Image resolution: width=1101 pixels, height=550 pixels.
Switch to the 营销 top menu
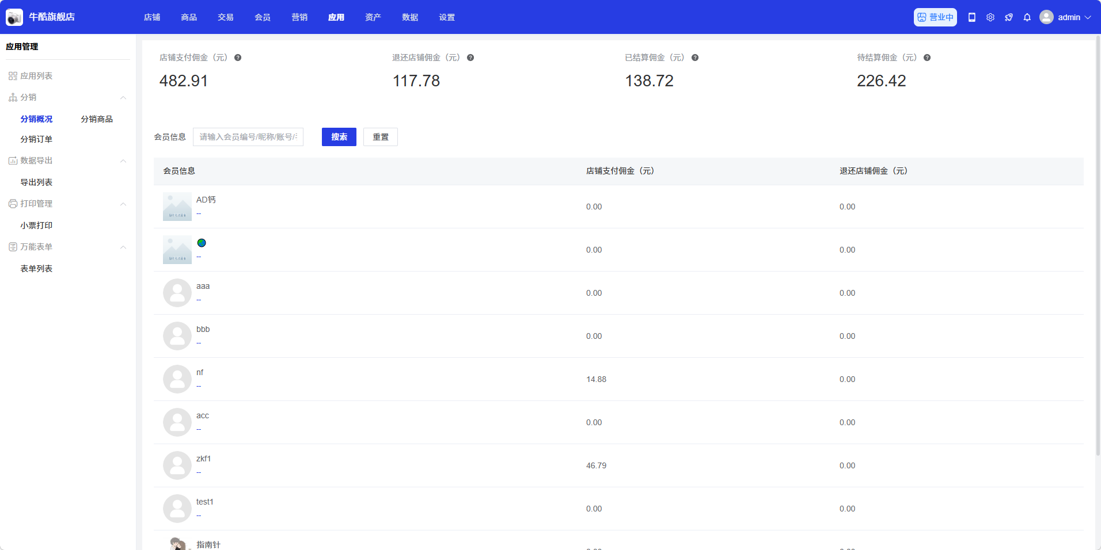tap(299, 17)
